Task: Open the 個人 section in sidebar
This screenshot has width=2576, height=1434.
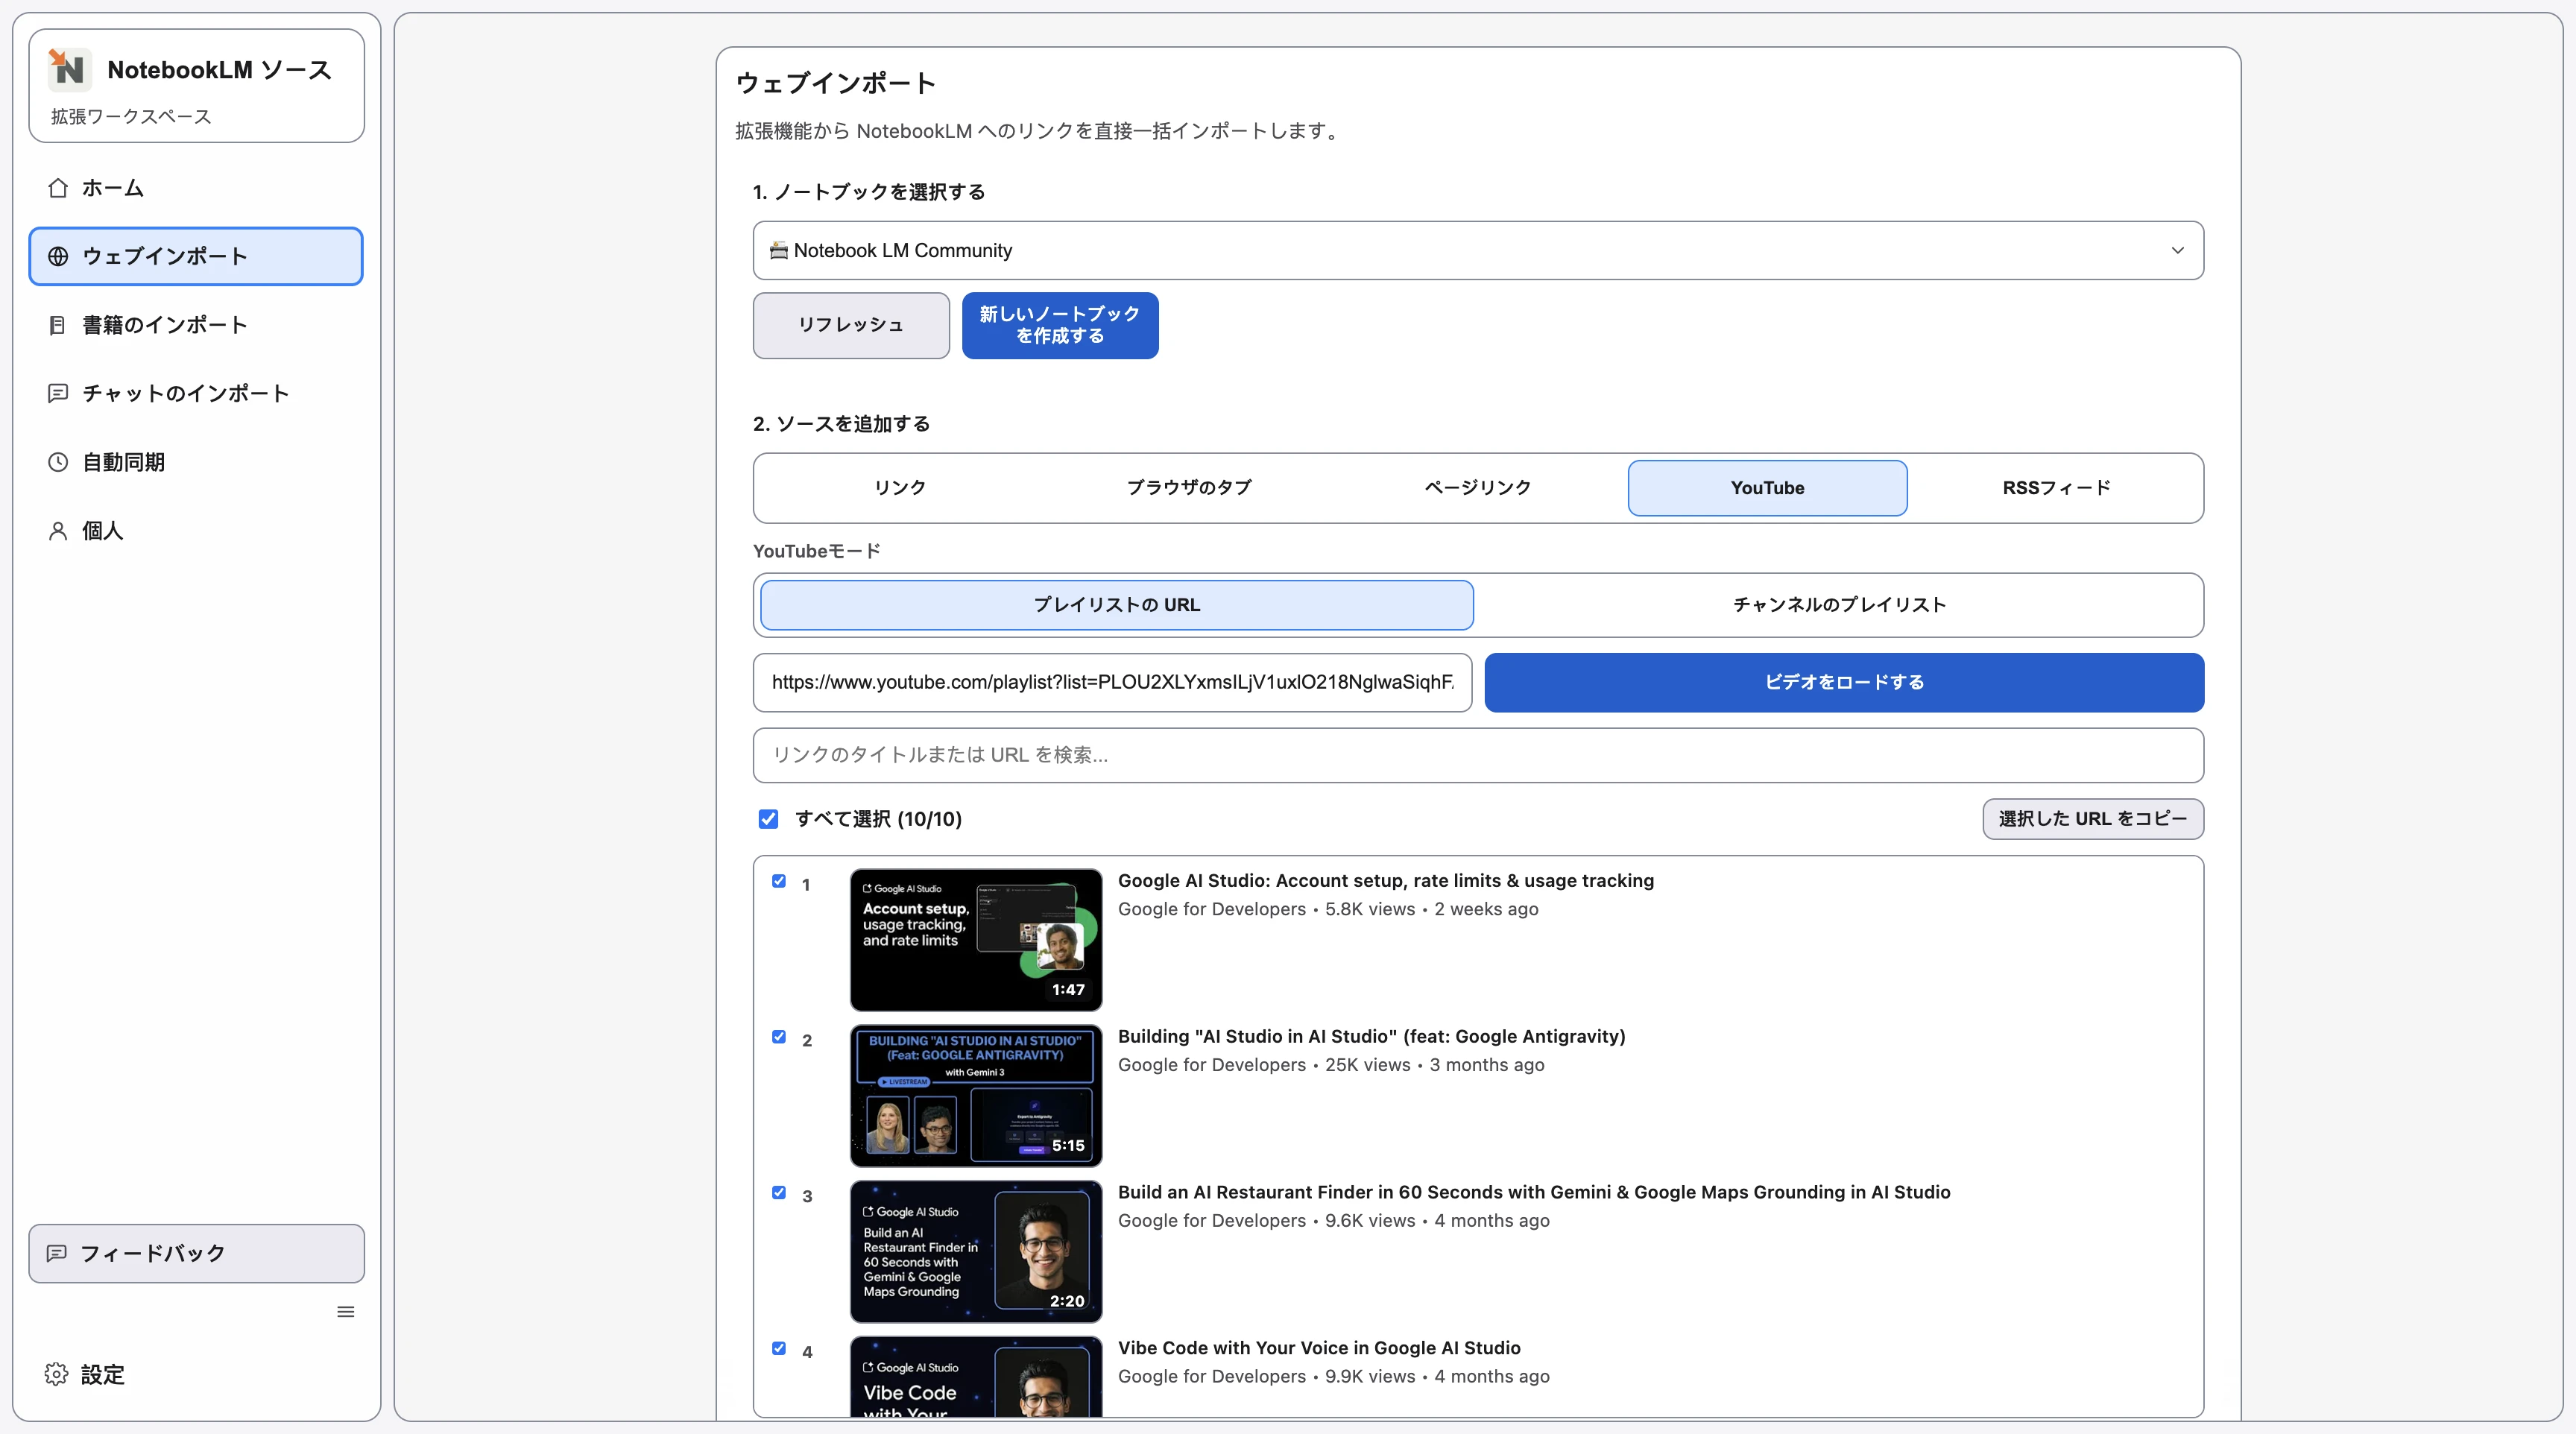Action: (x=101, y=530)
